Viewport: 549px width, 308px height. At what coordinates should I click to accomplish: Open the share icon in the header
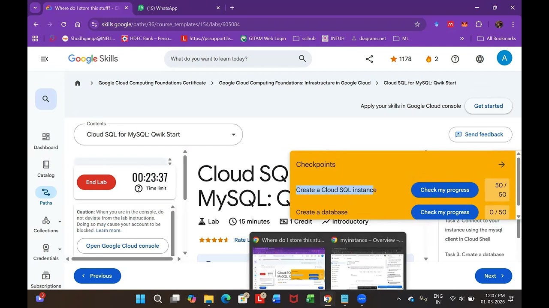point(369,59)
